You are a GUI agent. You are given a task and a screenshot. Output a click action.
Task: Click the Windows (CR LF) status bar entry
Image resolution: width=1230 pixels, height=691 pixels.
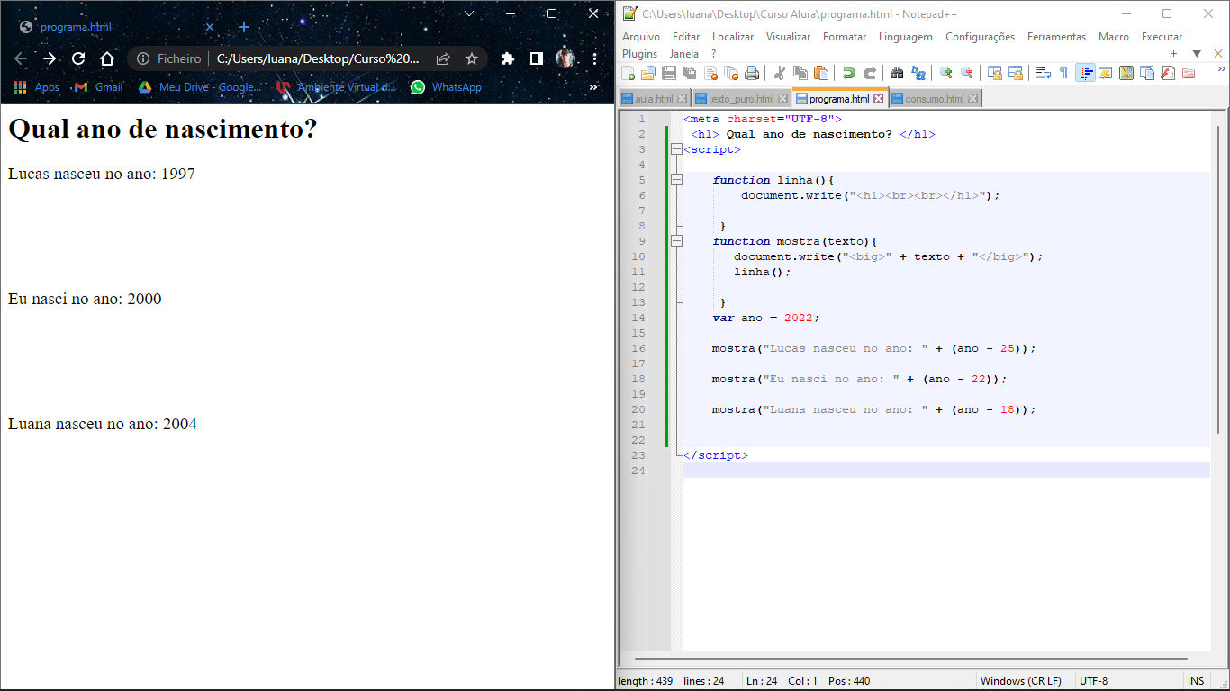pos(1021,681)
